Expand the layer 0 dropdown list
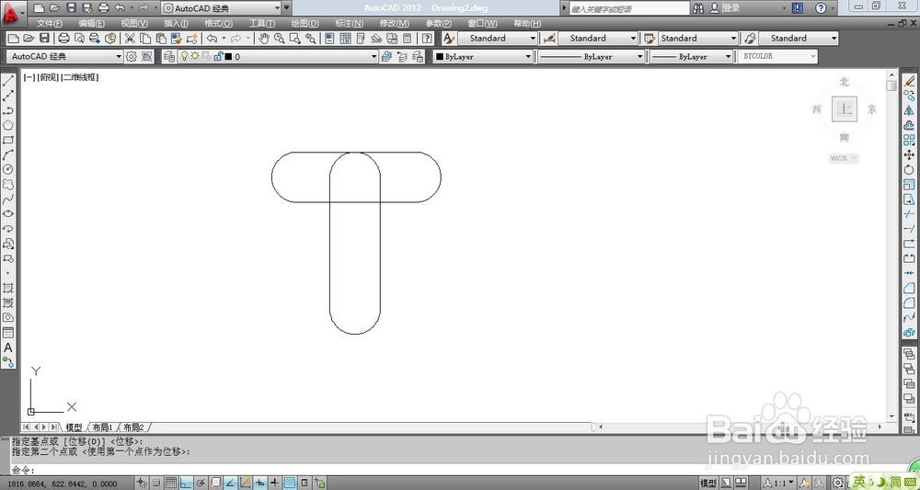 374,56
